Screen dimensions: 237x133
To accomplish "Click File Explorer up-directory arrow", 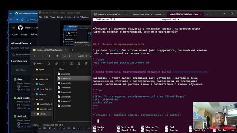I will point(49,56).
